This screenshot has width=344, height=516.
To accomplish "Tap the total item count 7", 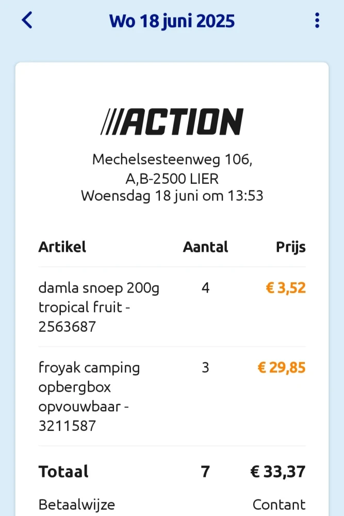I will click(x=205, y=472).
